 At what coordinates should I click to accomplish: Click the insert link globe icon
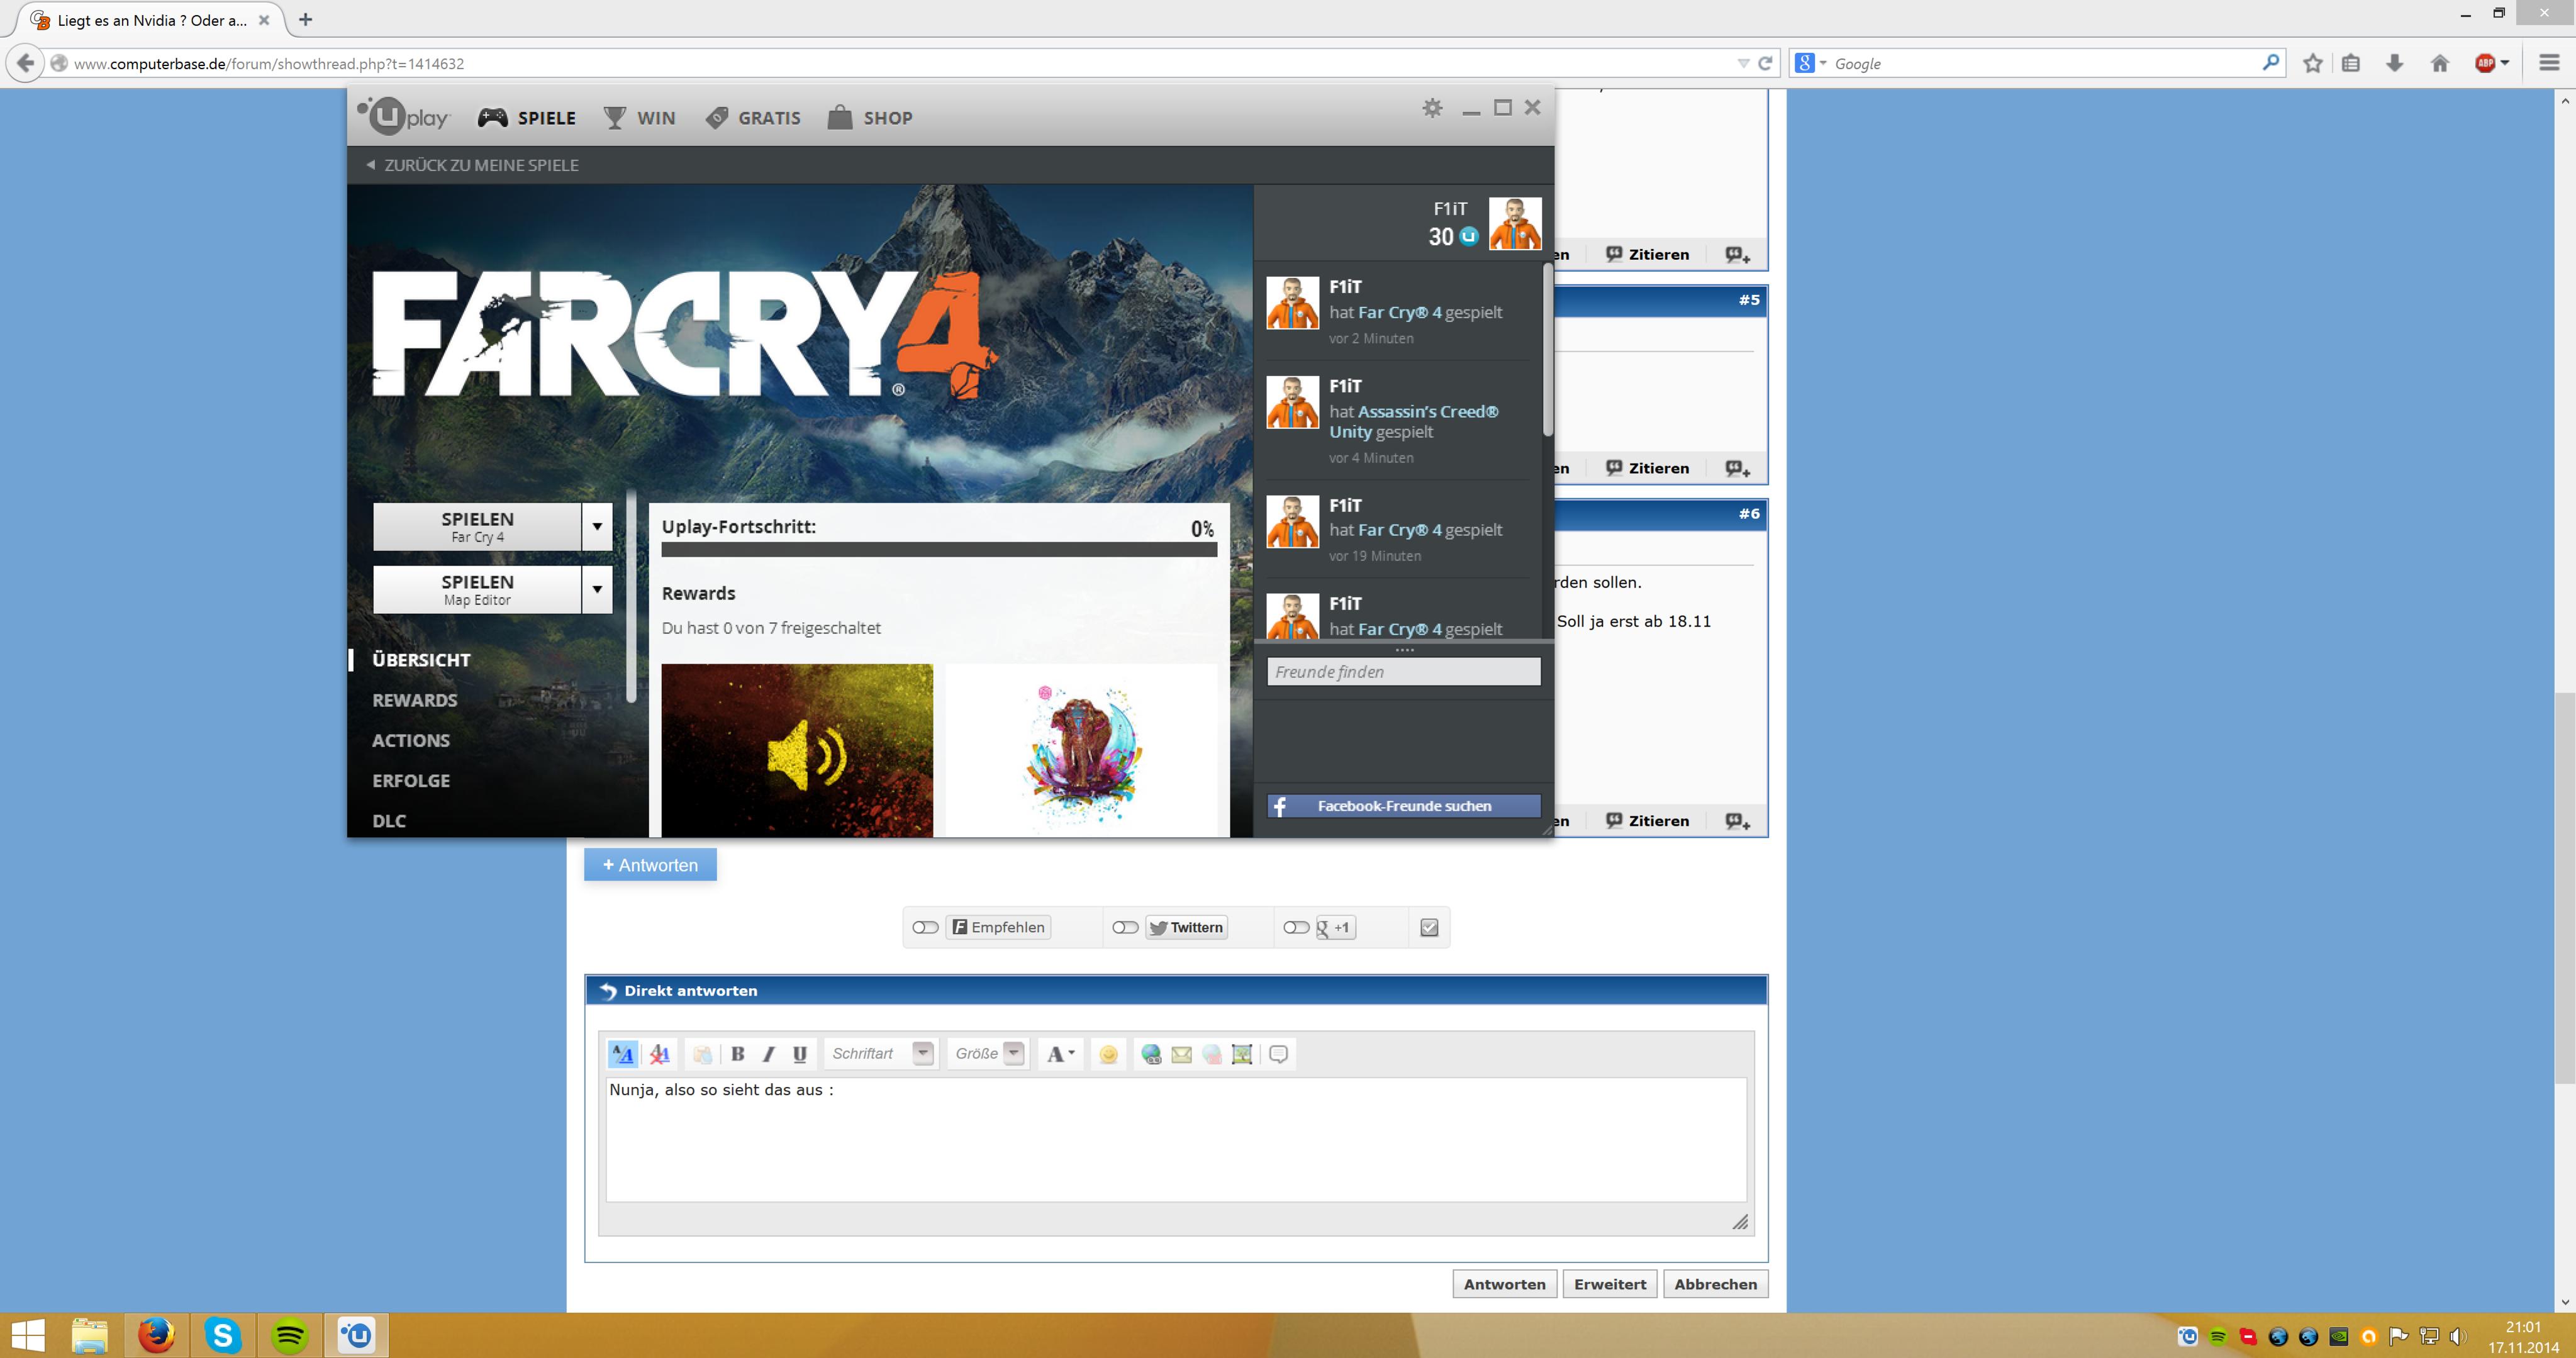(1151, 1054)
